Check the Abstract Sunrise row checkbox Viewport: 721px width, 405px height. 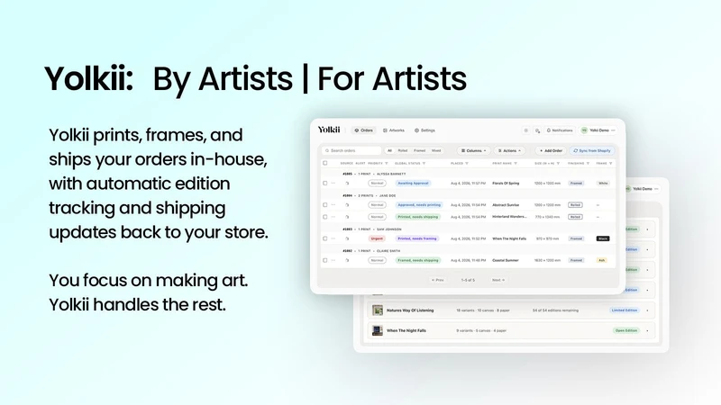click(325, 205)
